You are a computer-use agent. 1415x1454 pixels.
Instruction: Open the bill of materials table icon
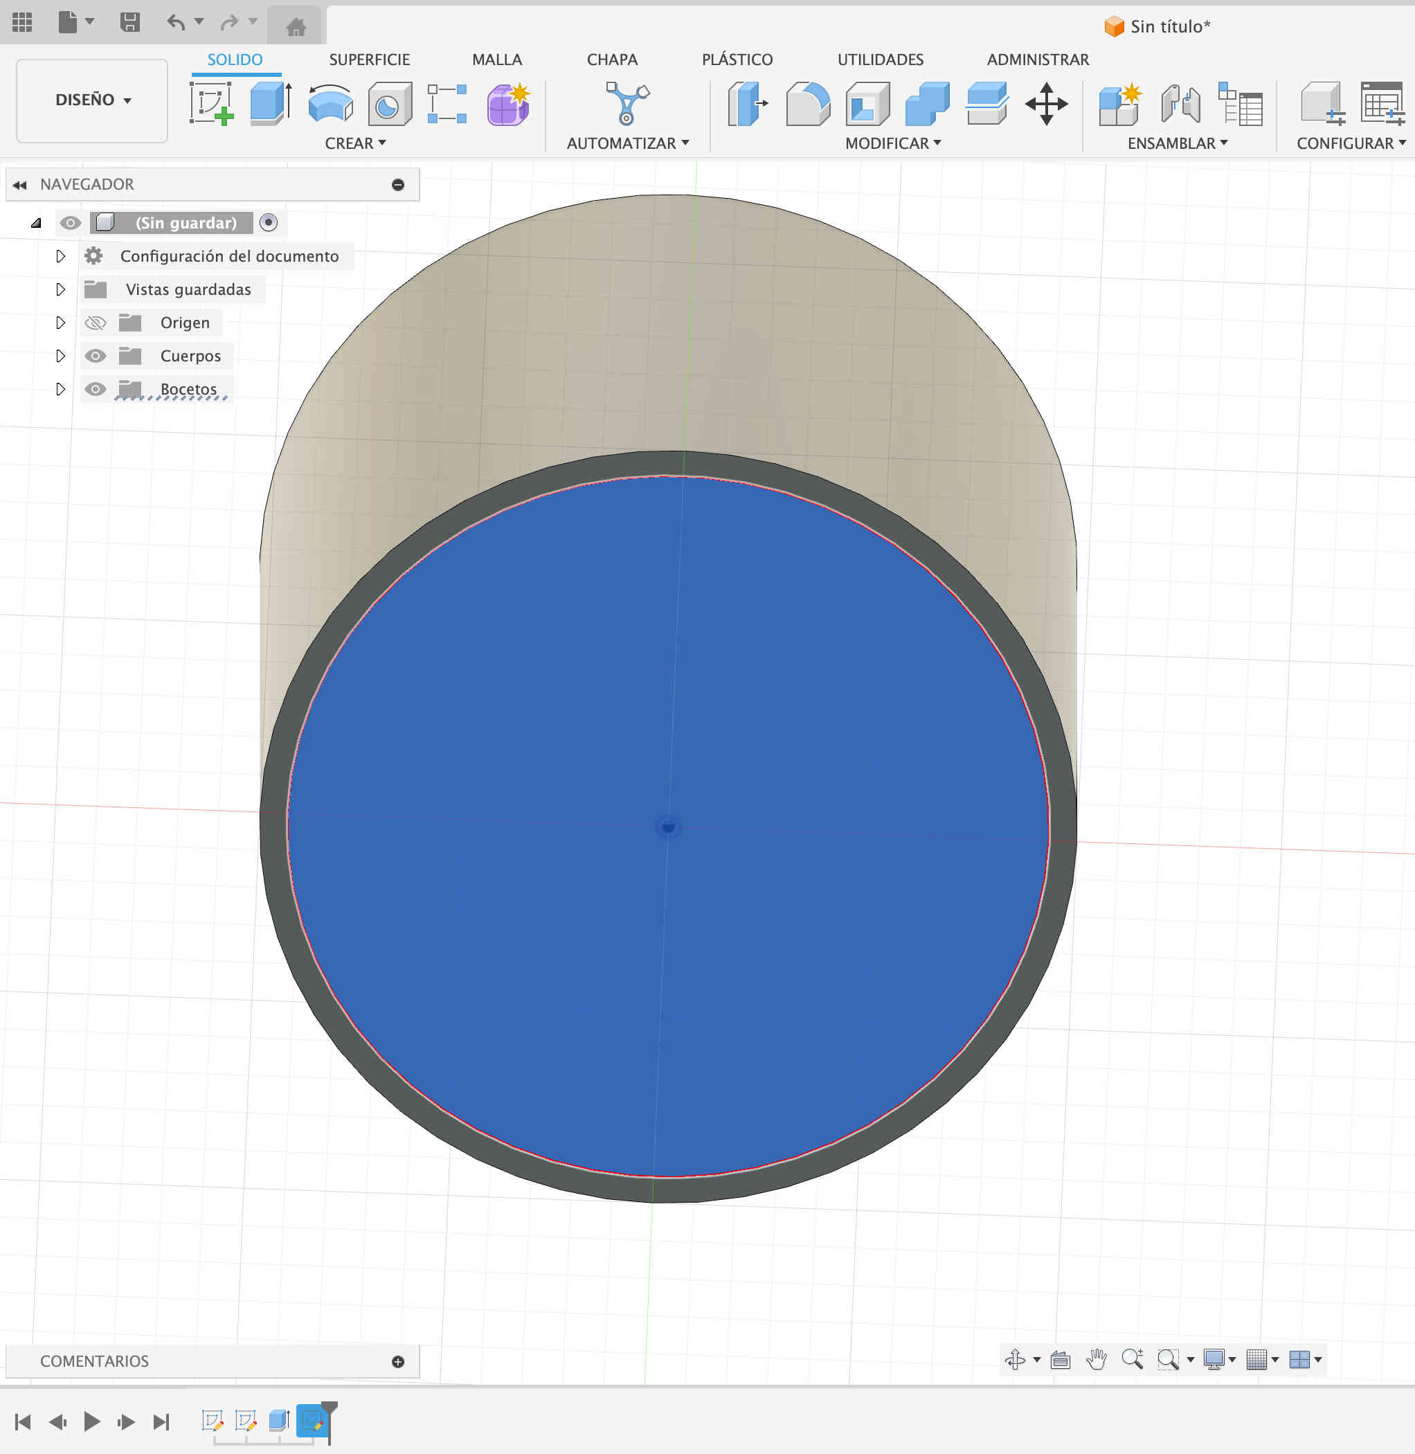click(x=1241, y=103)
